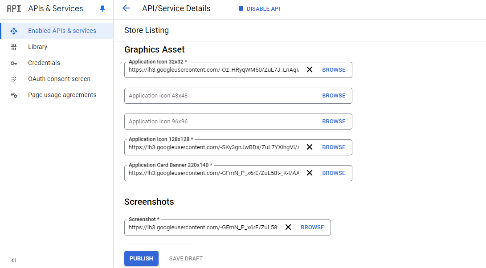This screenshot has width=486, height=268.
Task: Click the Application Icon 96x96 field
Action: point(238,122)
